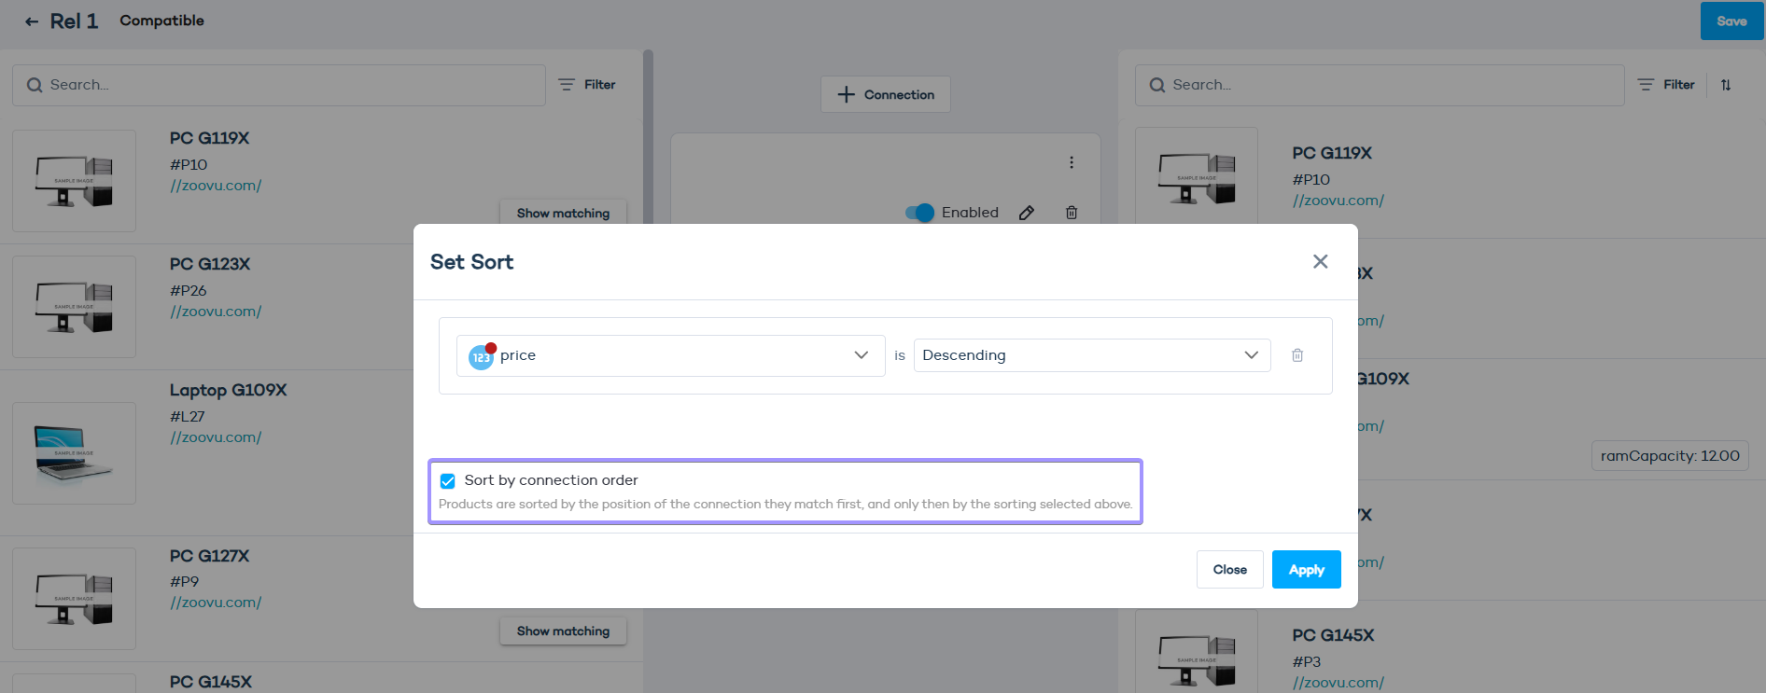Open PC G127X thumbnail in left panel
Viewport: 1766px width, 693px height.
74,599
